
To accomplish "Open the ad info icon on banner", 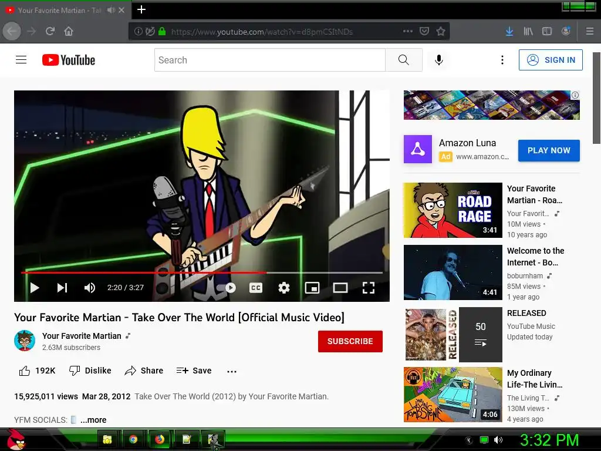I will click(575, 95).
